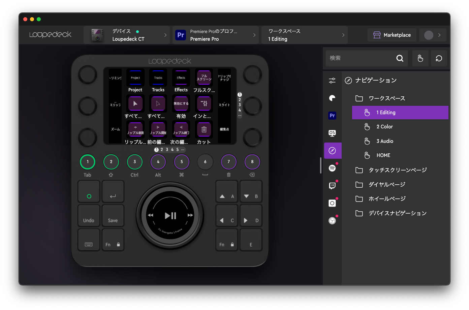Click round button 4 labeled Alt
Viewport: 469px width, 310px height.
[x=158, y=162]
